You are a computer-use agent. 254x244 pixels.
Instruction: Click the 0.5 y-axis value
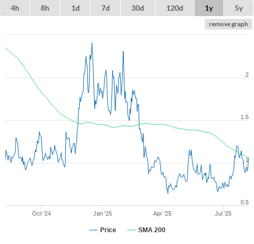244,202
